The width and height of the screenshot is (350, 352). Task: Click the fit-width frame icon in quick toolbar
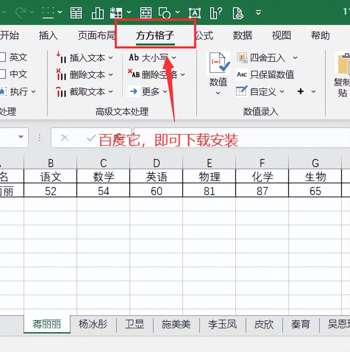tap(146, 13)
